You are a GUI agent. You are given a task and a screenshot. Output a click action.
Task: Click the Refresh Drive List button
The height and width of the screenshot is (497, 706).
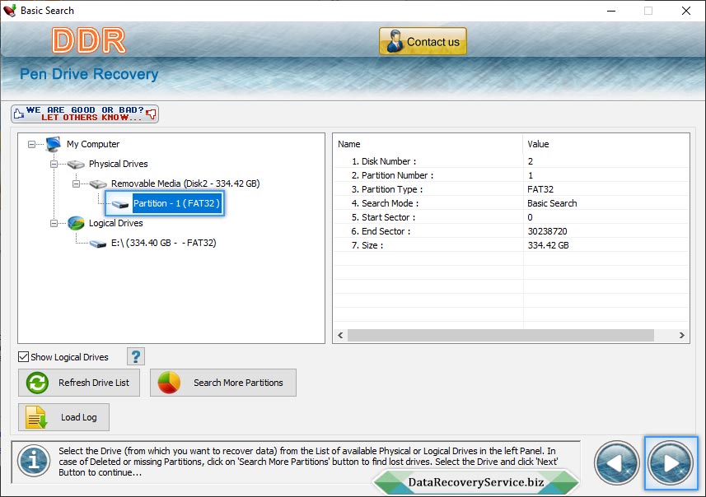click(x=79, y=383)
